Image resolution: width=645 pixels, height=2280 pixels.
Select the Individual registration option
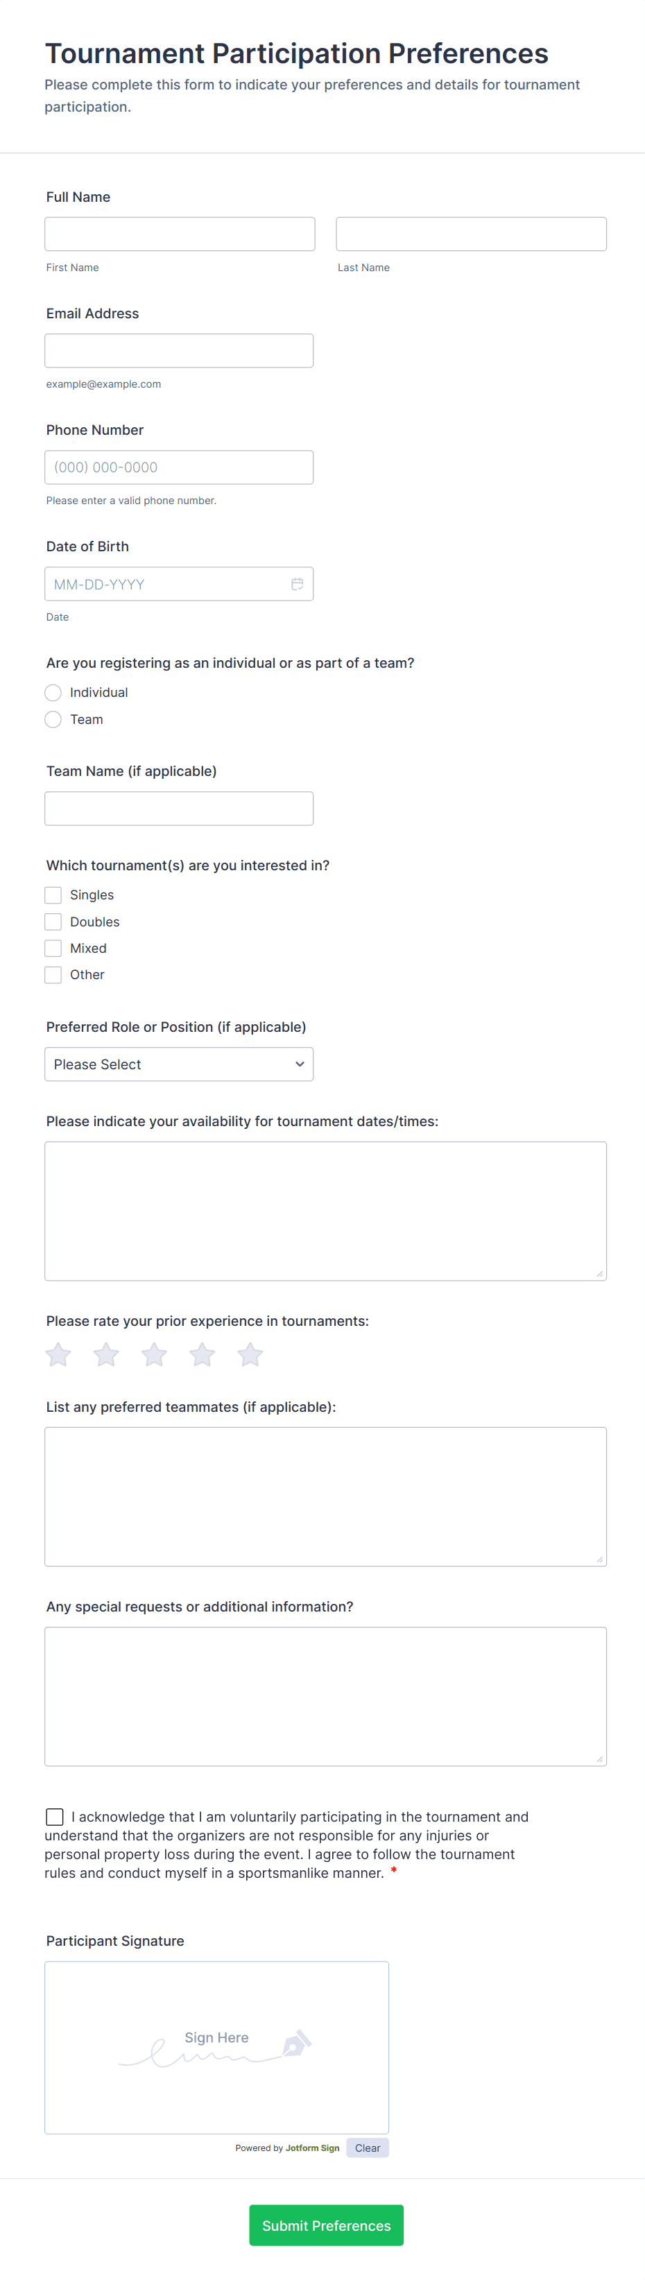point(53,692)
